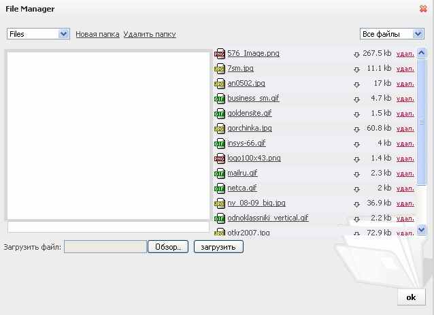
Task: Open file 7sm.jpg
Action: click(x=240, y=68)
